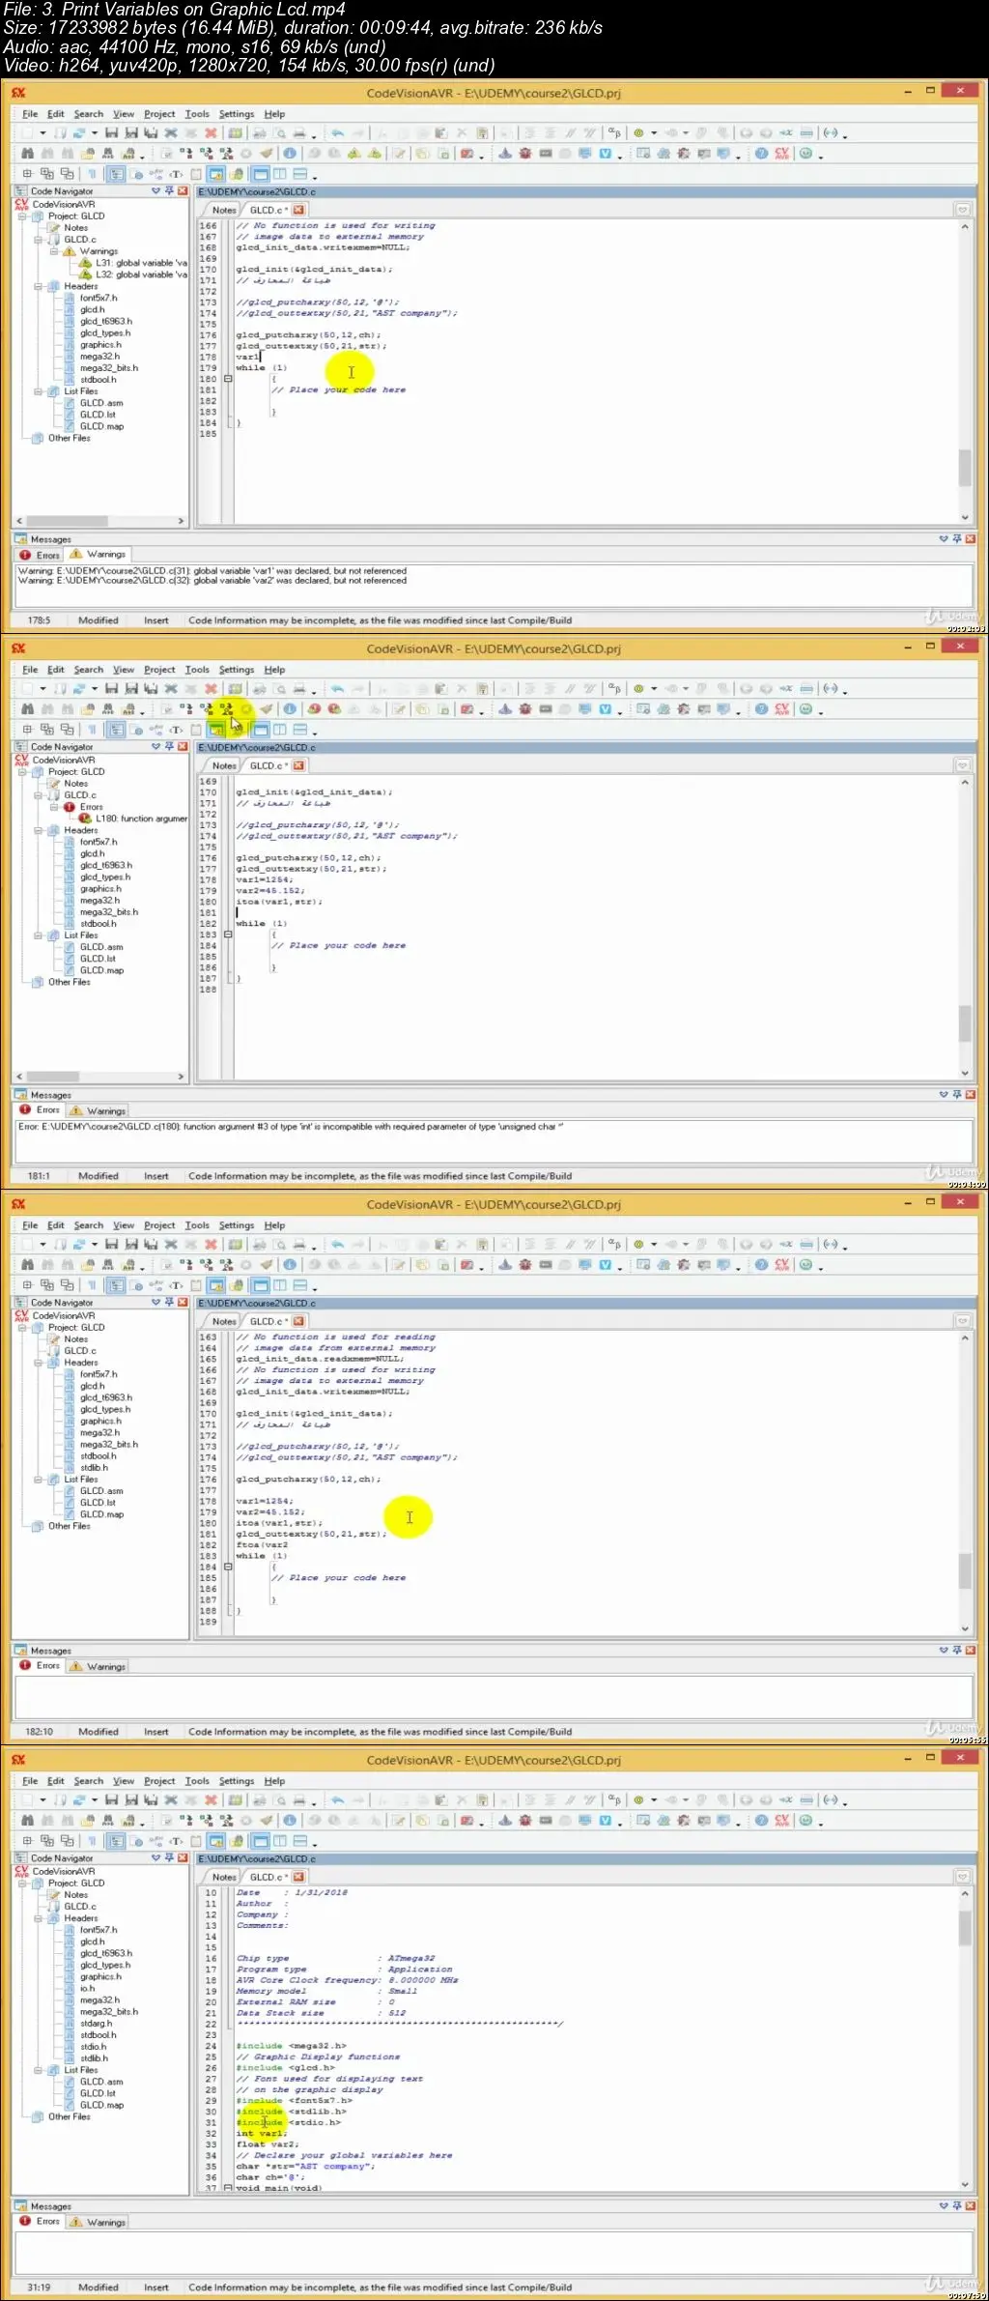Click the Print icon in the 31:19 frame
Screen dimensions: 989x2301
300,1800
